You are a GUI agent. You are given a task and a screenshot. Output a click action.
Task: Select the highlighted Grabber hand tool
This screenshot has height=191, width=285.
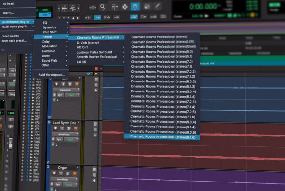click(x=135, y=7)
